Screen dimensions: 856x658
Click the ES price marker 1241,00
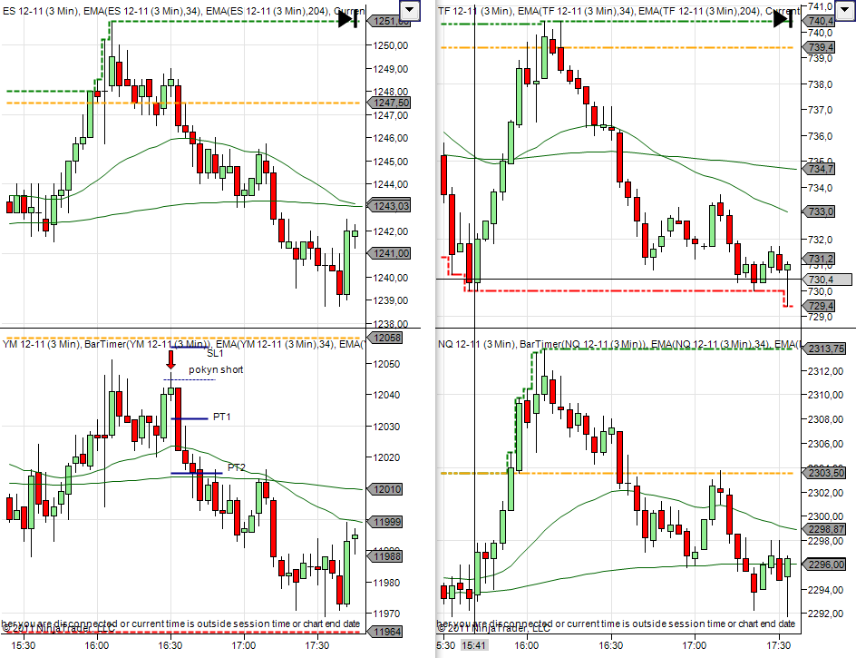tap(390, 253)
